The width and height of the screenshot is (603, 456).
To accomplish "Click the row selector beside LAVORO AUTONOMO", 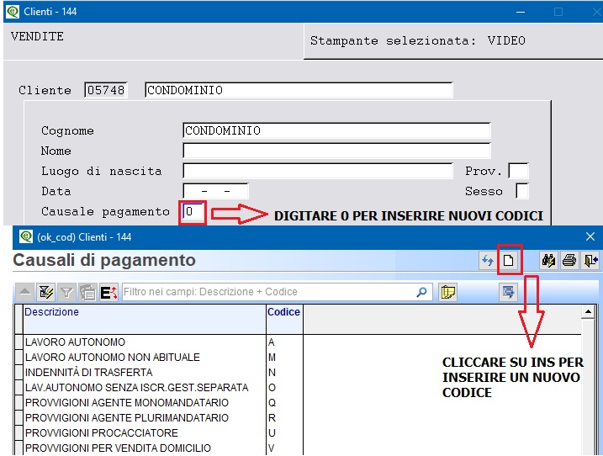I will point(19,342).
